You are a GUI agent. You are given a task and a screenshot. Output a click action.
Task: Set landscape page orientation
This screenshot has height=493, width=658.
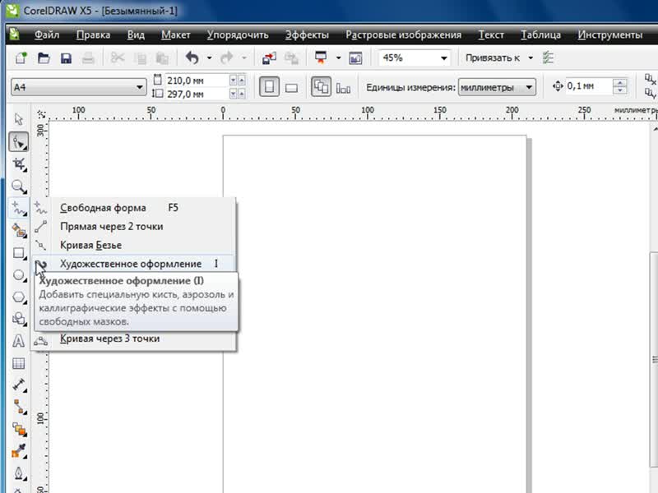coord(291,88)
